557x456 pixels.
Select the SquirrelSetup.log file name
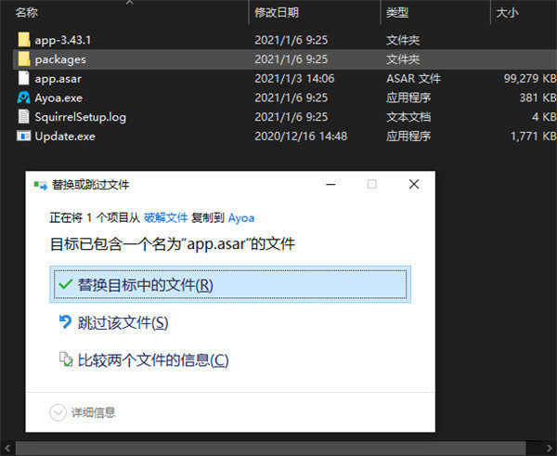coord(80,117)
